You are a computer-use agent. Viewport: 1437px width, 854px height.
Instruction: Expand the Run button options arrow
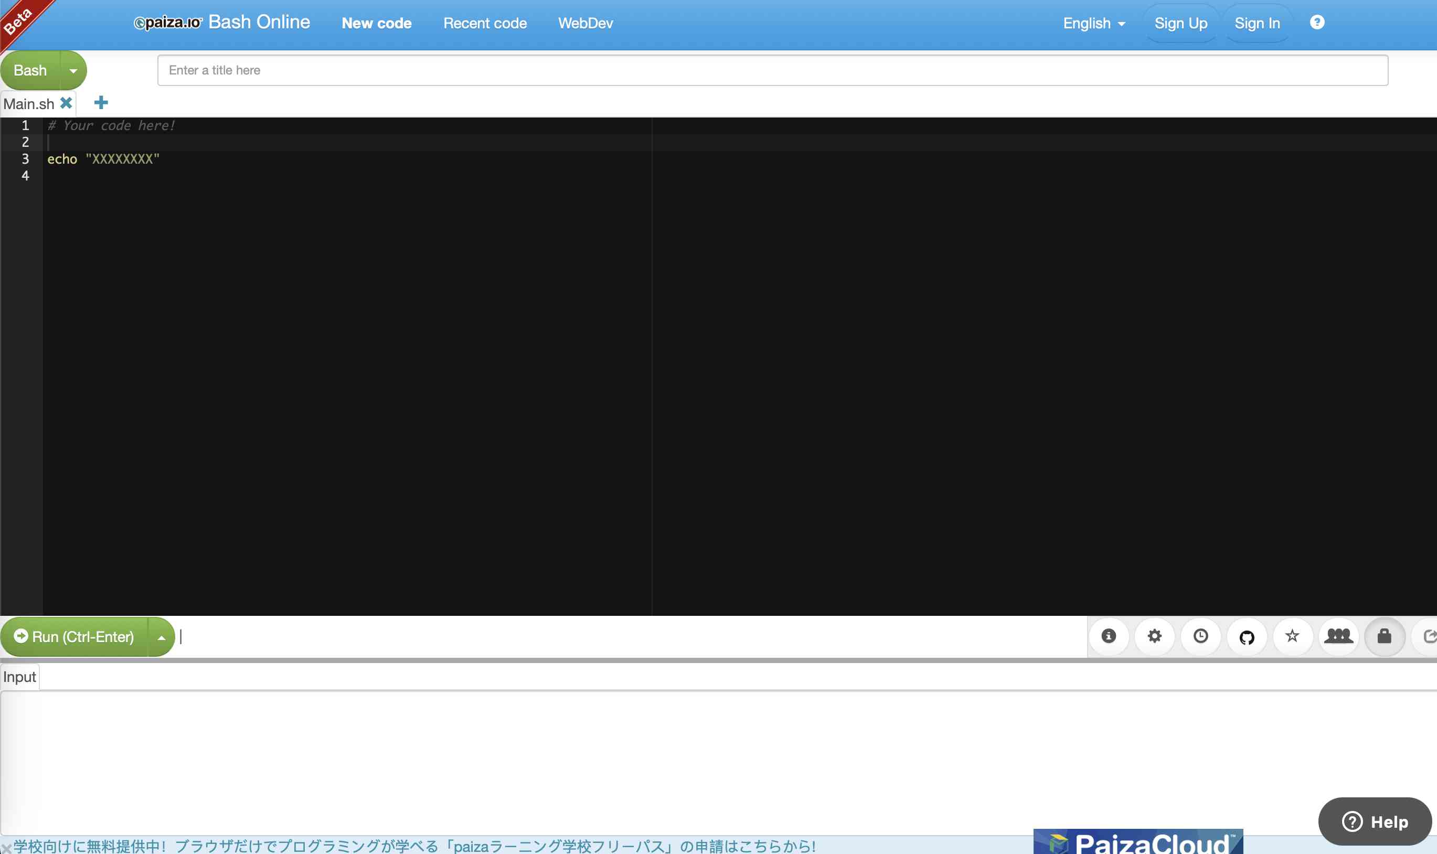[161, 636]
